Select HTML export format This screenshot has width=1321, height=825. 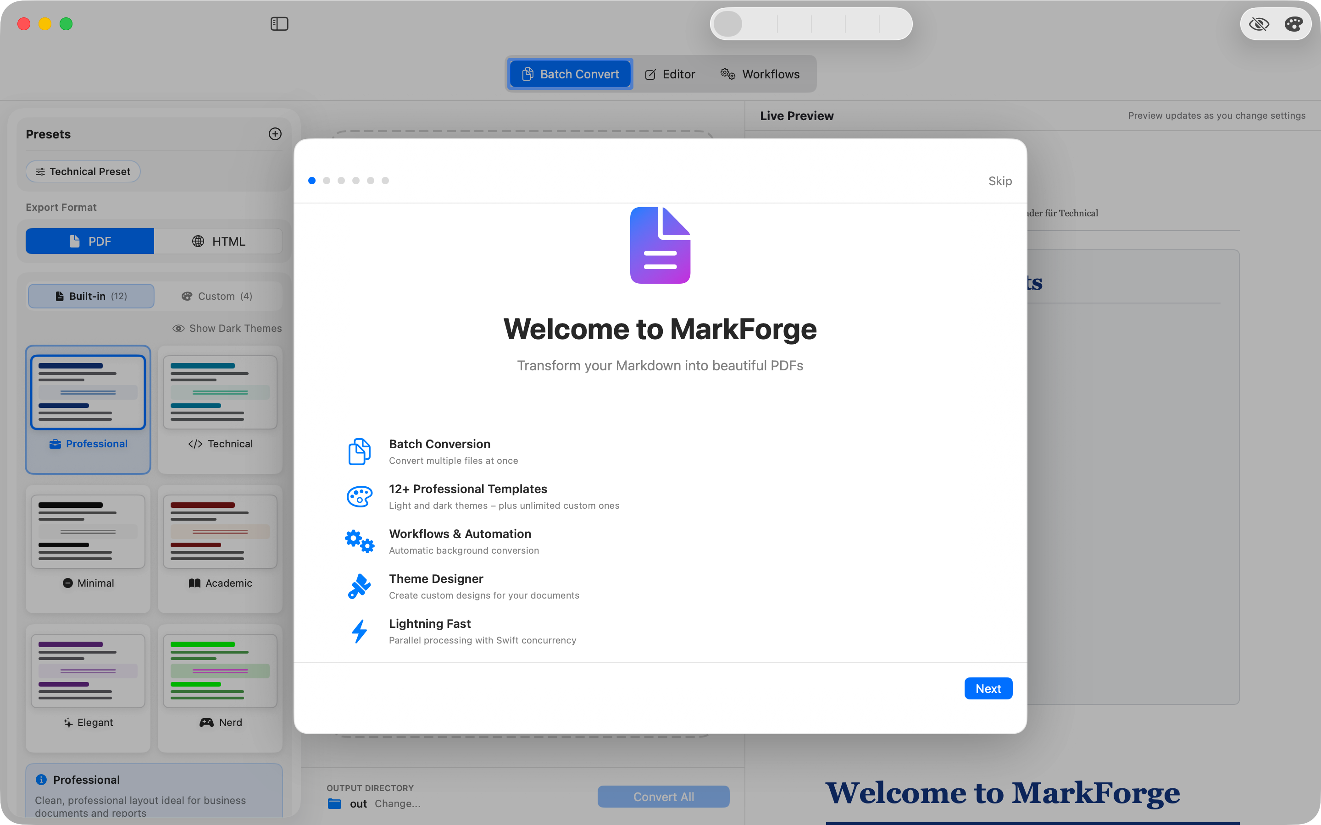click(218, 241)
